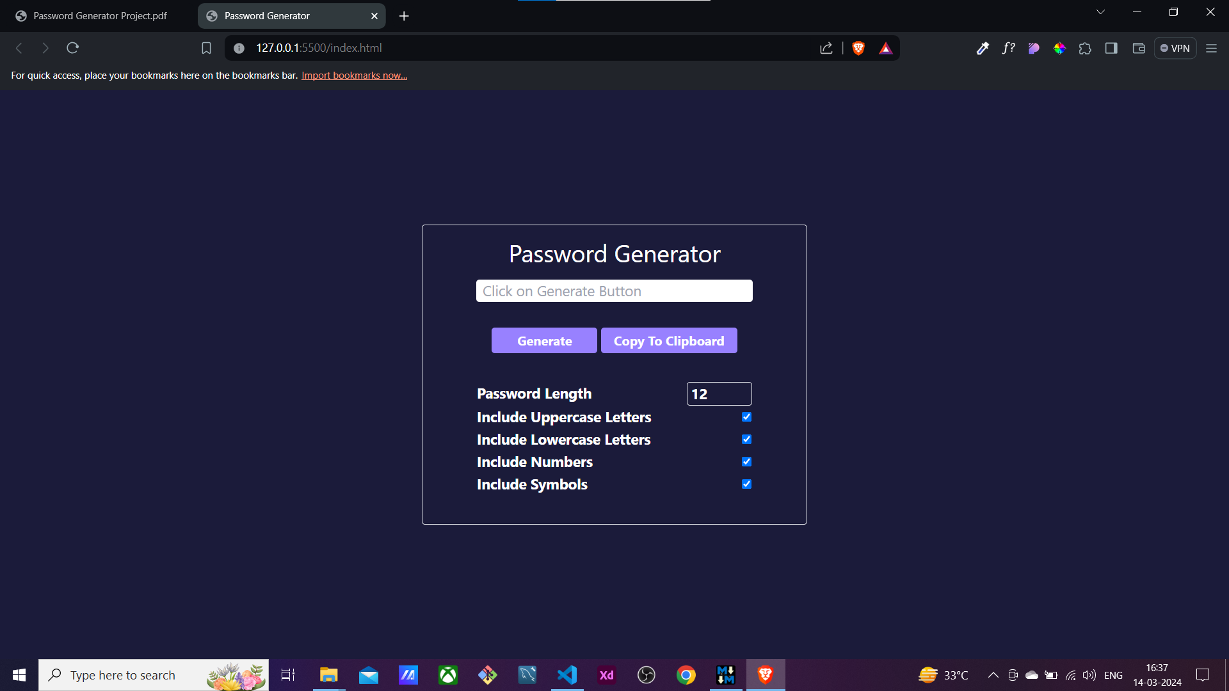Screen dimensions: 1229x691
Task: Click the Generate button
Action: click(544, 341)
